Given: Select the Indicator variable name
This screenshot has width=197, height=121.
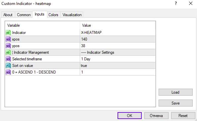Looking at the screenshot, I should (19, 33).
